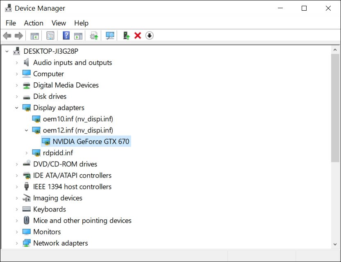Click Show/Hide Console Tree toolbar icon

(35, 36)
